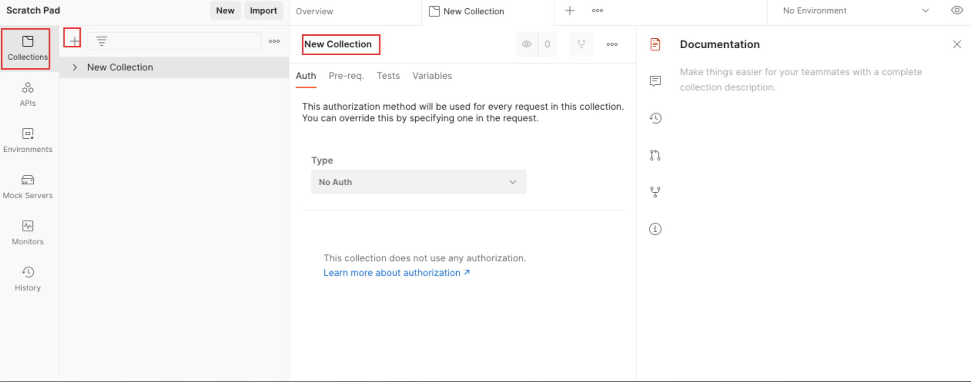The width and height of the screenshot is (971, 382).
Task: Open the No Auth type dropdown
Action: point(418,182)
